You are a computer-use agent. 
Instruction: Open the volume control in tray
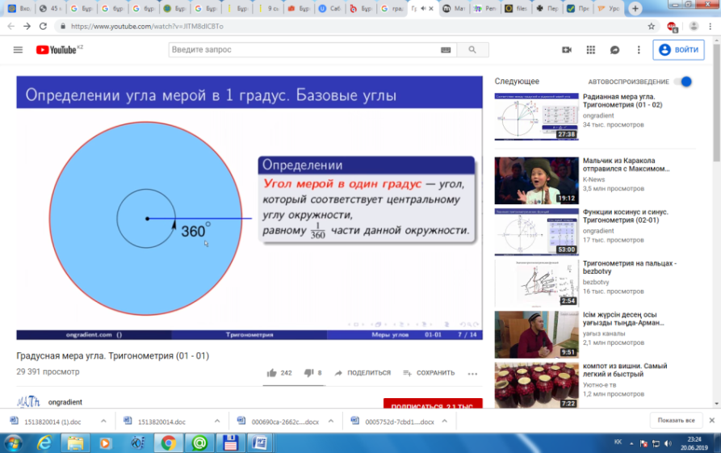tap(668, 443)
